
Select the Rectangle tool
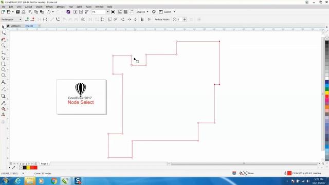pos(3,64)
